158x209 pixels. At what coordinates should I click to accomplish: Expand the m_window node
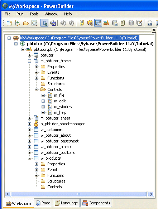43,107
